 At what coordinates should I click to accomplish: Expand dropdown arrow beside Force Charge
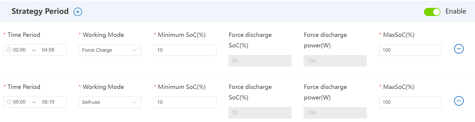[134, 50]
